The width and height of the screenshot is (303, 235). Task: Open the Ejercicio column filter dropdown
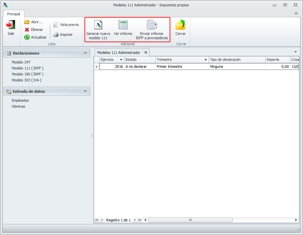coord(121,60)
